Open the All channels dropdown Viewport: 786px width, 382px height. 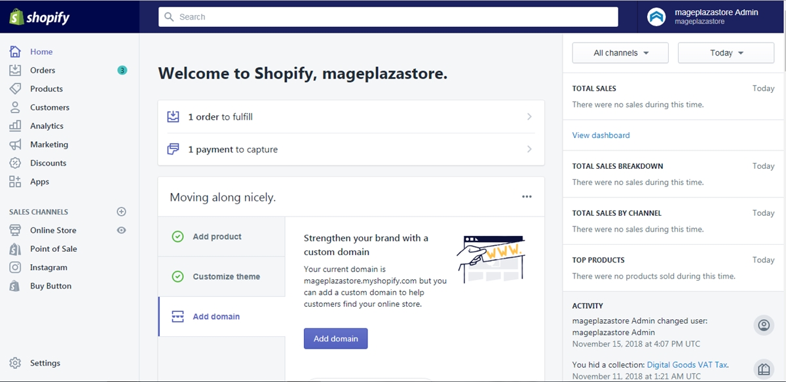620,53
